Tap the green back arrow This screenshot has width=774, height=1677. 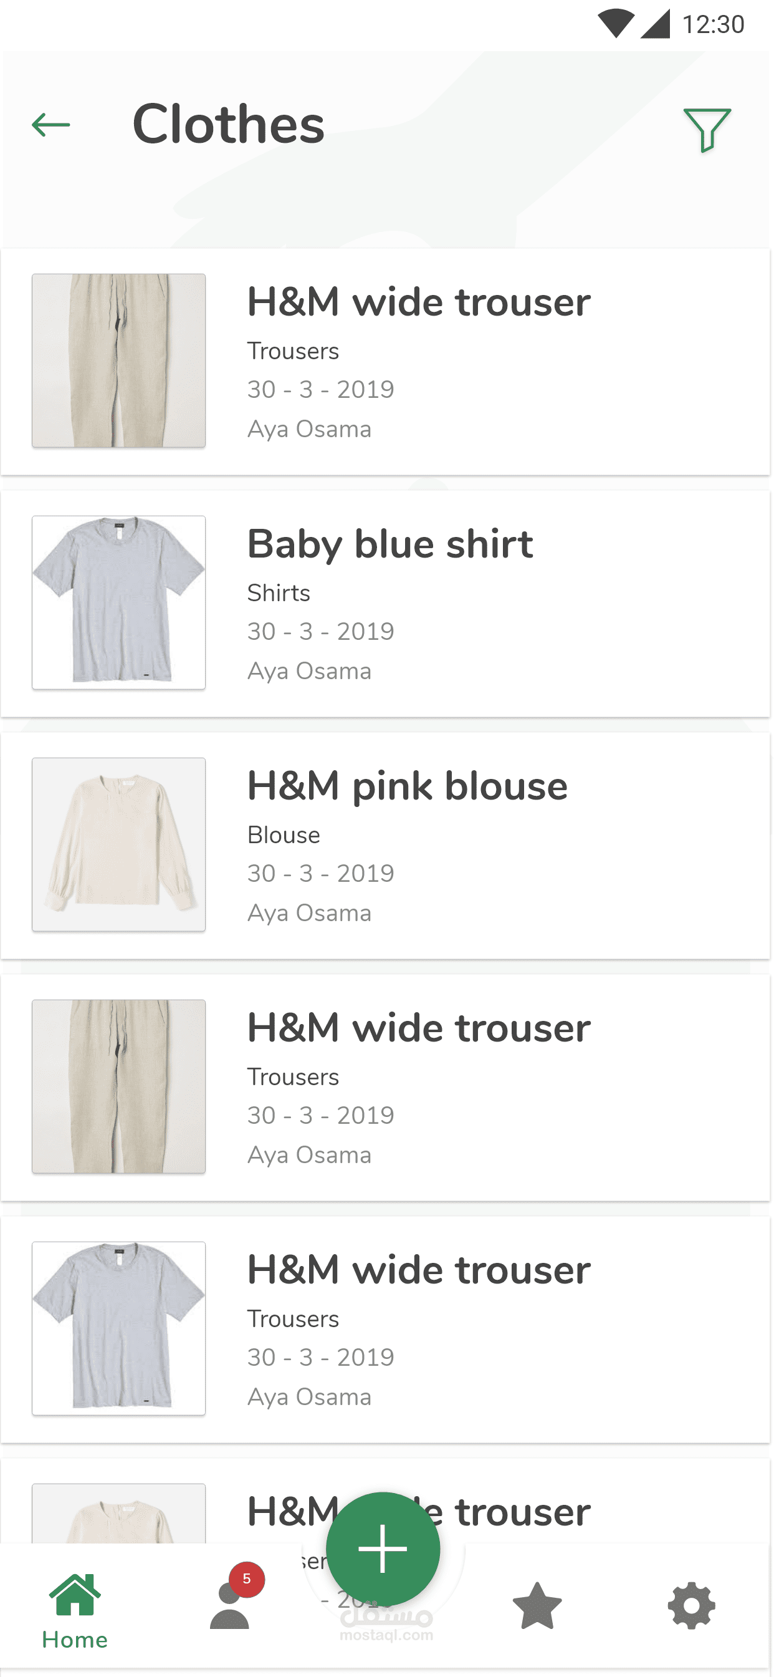click(x=50, y=124)
